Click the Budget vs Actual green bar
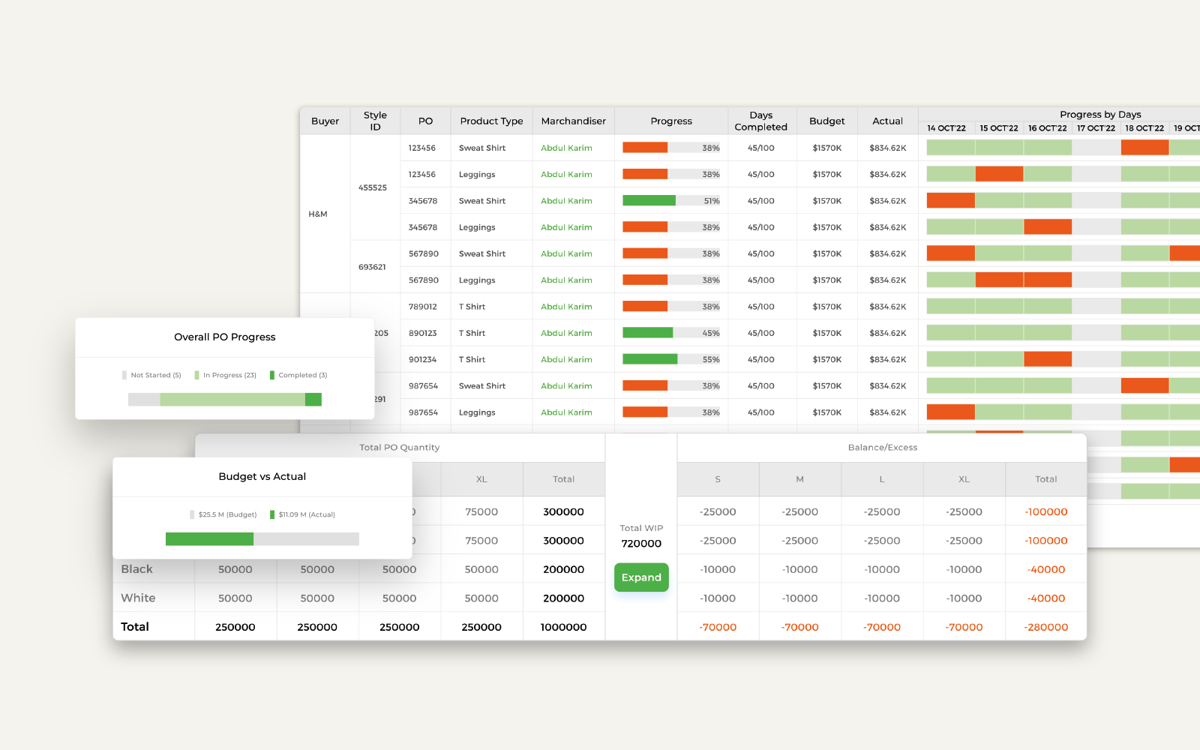The width and height of the screenshot is (1200, 750). (x=209, y=539)
